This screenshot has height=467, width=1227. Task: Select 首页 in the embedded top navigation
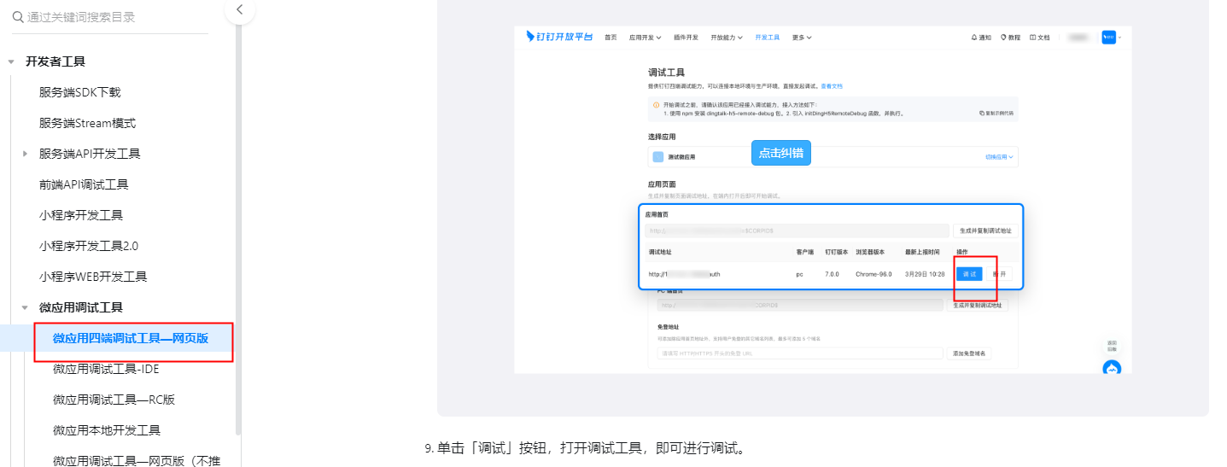click(x=611, y=38)
